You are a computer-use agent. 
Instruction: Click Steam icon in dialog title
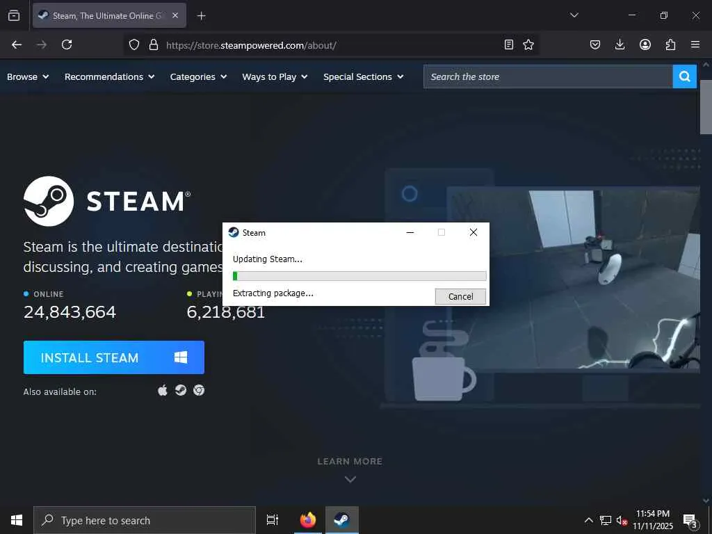(x=234, y=232)
